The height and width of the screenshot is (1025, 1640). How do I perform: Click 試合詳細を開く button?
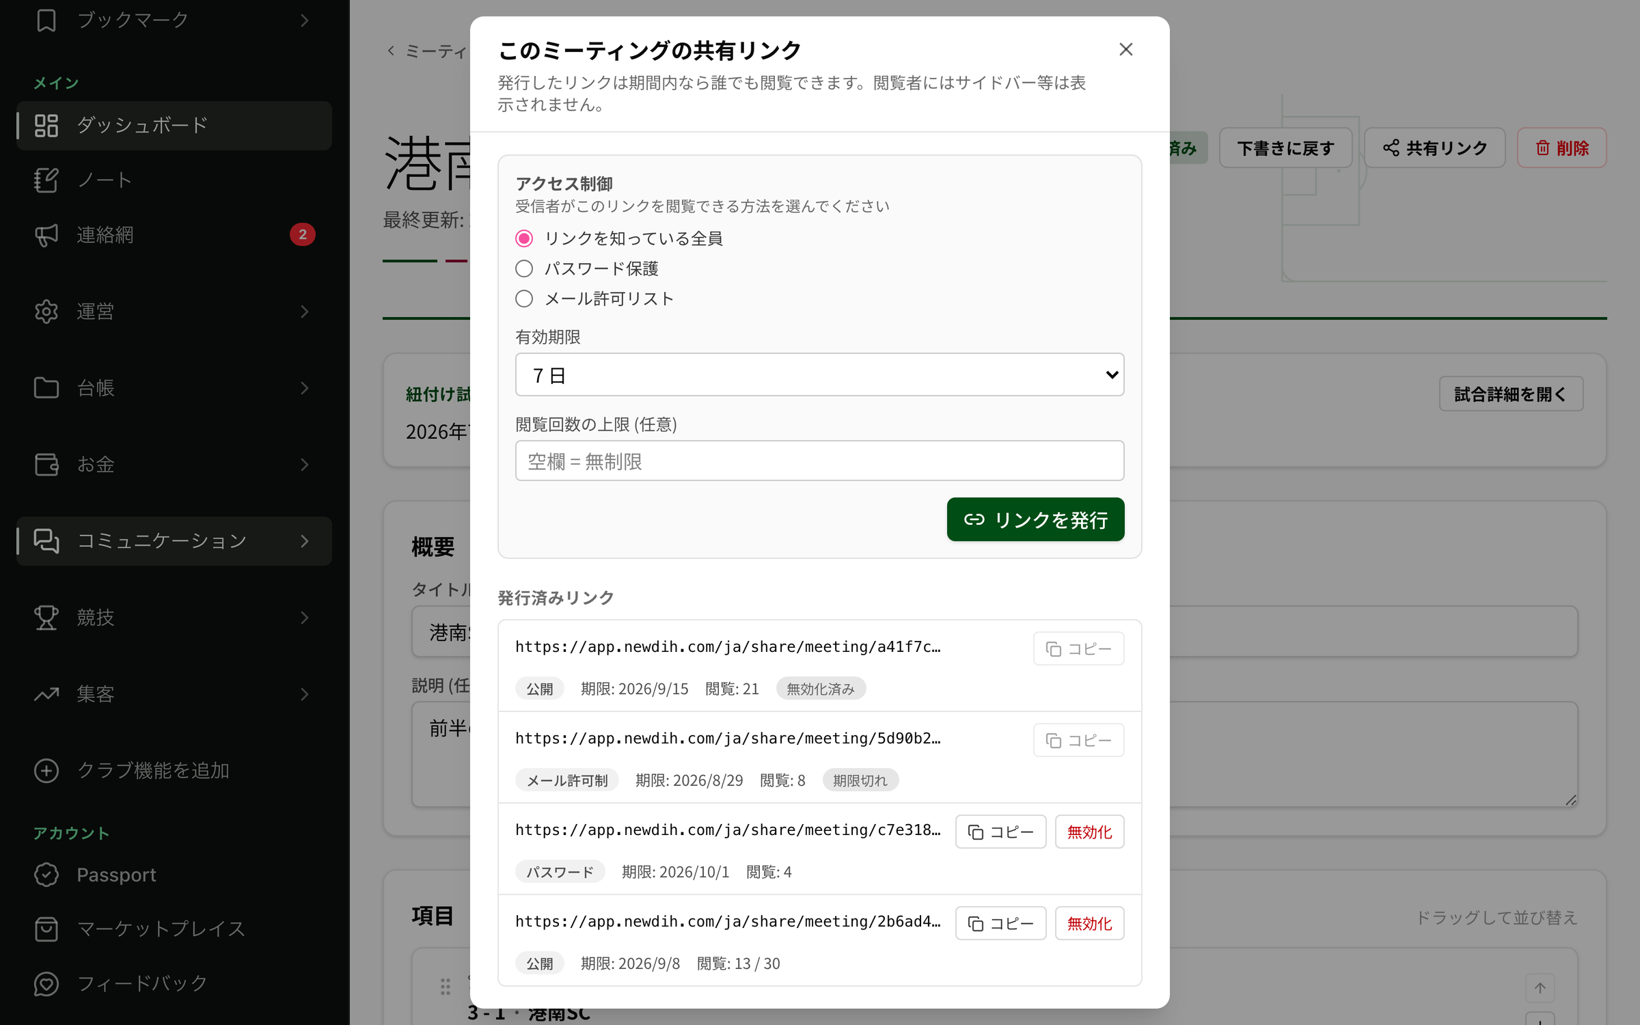tap(1511, 394)
